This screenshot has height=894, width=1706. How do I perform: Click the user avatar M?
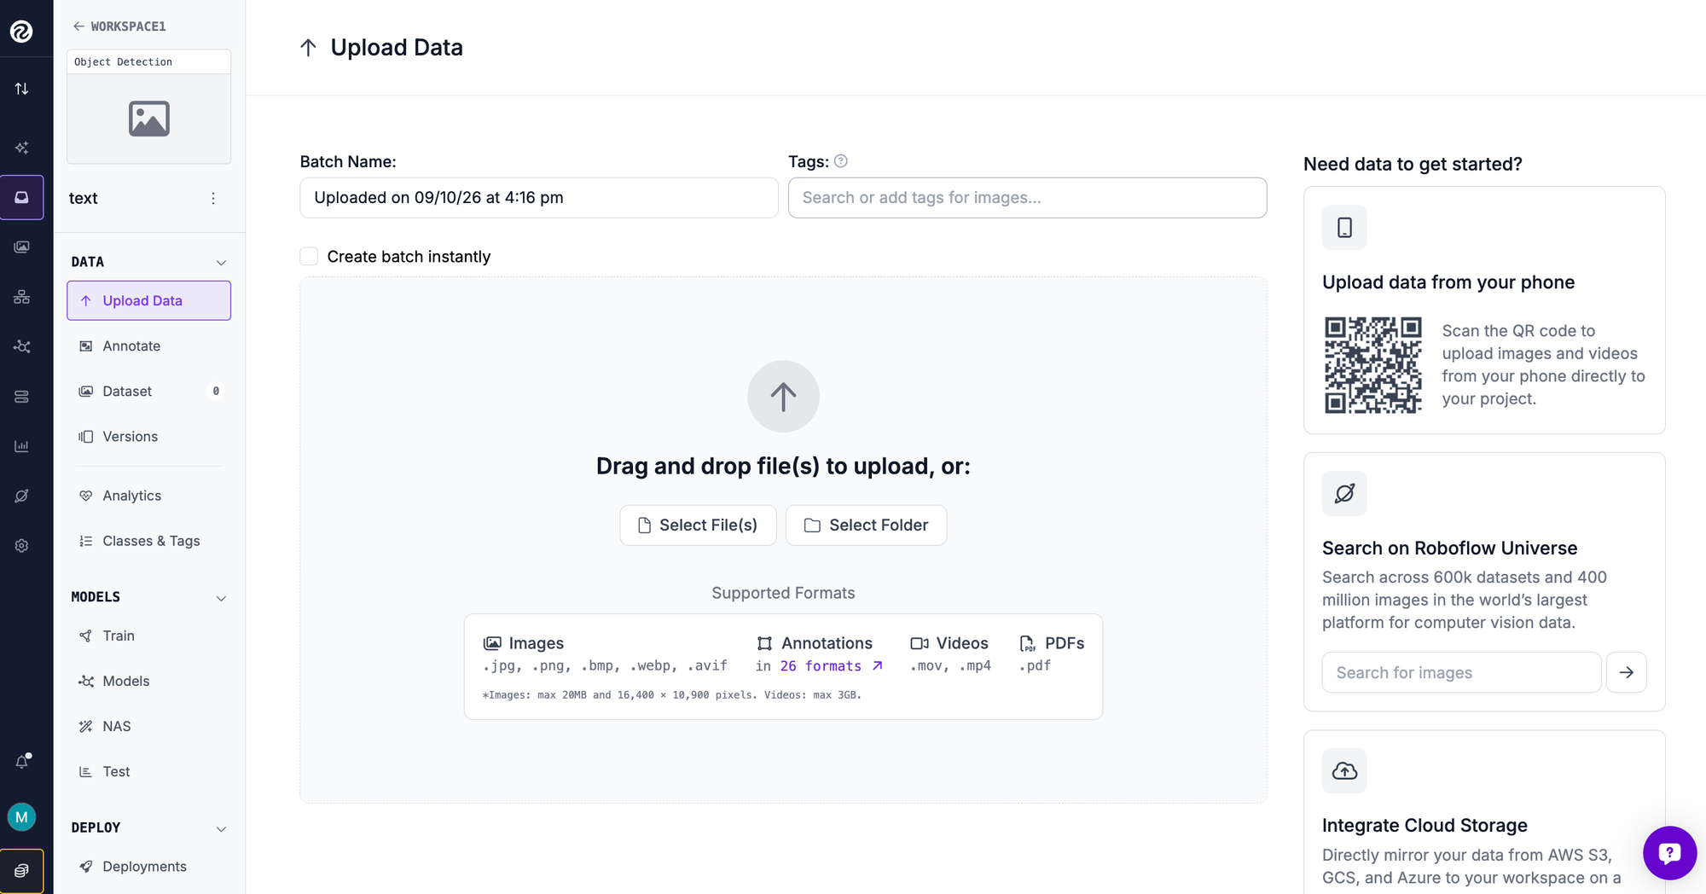tap(21, 817)
